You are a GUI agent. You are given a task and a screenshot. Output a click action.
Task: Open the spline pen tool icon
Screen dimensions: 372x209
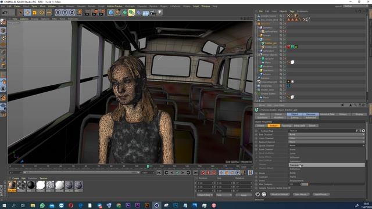pyautogui.click(x=117, y=12)
